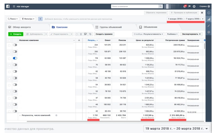
Task: Click the horizontal table scrollbar
Action: point(115,121)
